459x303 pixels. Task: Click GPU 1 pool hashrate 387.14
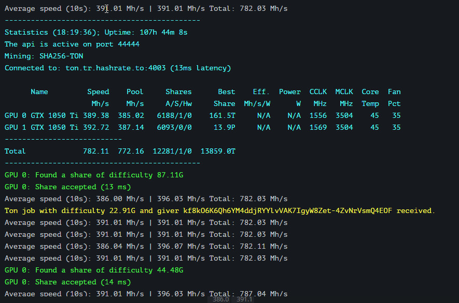coord(131,128)
